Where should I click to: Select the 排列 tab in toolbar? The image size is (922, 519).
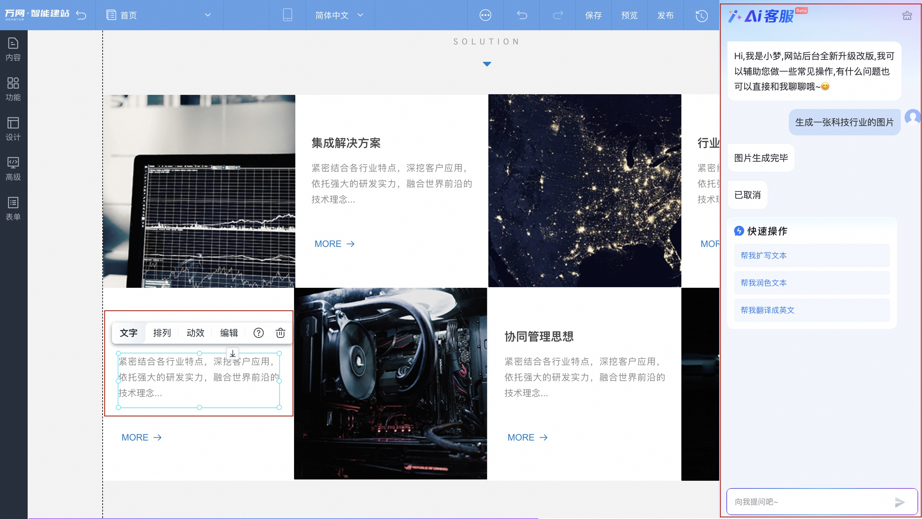pyautogui.click(x=162, y=333)
